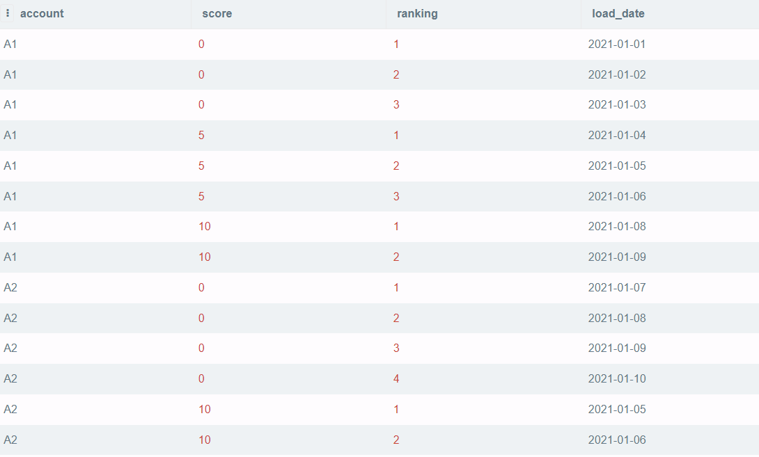Select the ranking column header
The width and height of the screenshot is (759, 457).
[x=417, y=13]
